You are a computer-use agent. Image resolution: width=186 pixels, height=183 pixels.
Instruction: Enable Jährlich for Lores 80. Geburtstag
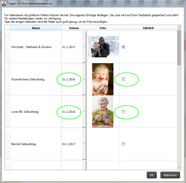coord(123,112)
